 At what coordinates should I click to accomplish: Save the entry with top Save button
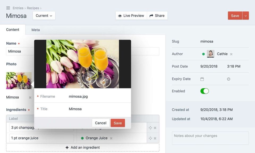pyautogui.click(x=235, y=16)
